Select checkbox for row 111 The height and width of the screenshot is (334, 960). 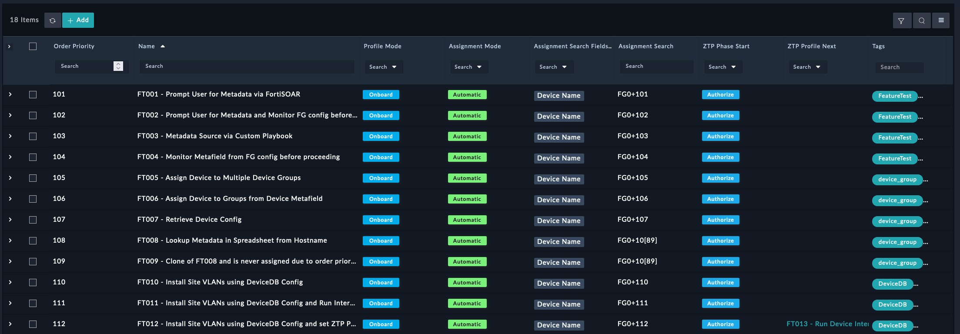33,303
